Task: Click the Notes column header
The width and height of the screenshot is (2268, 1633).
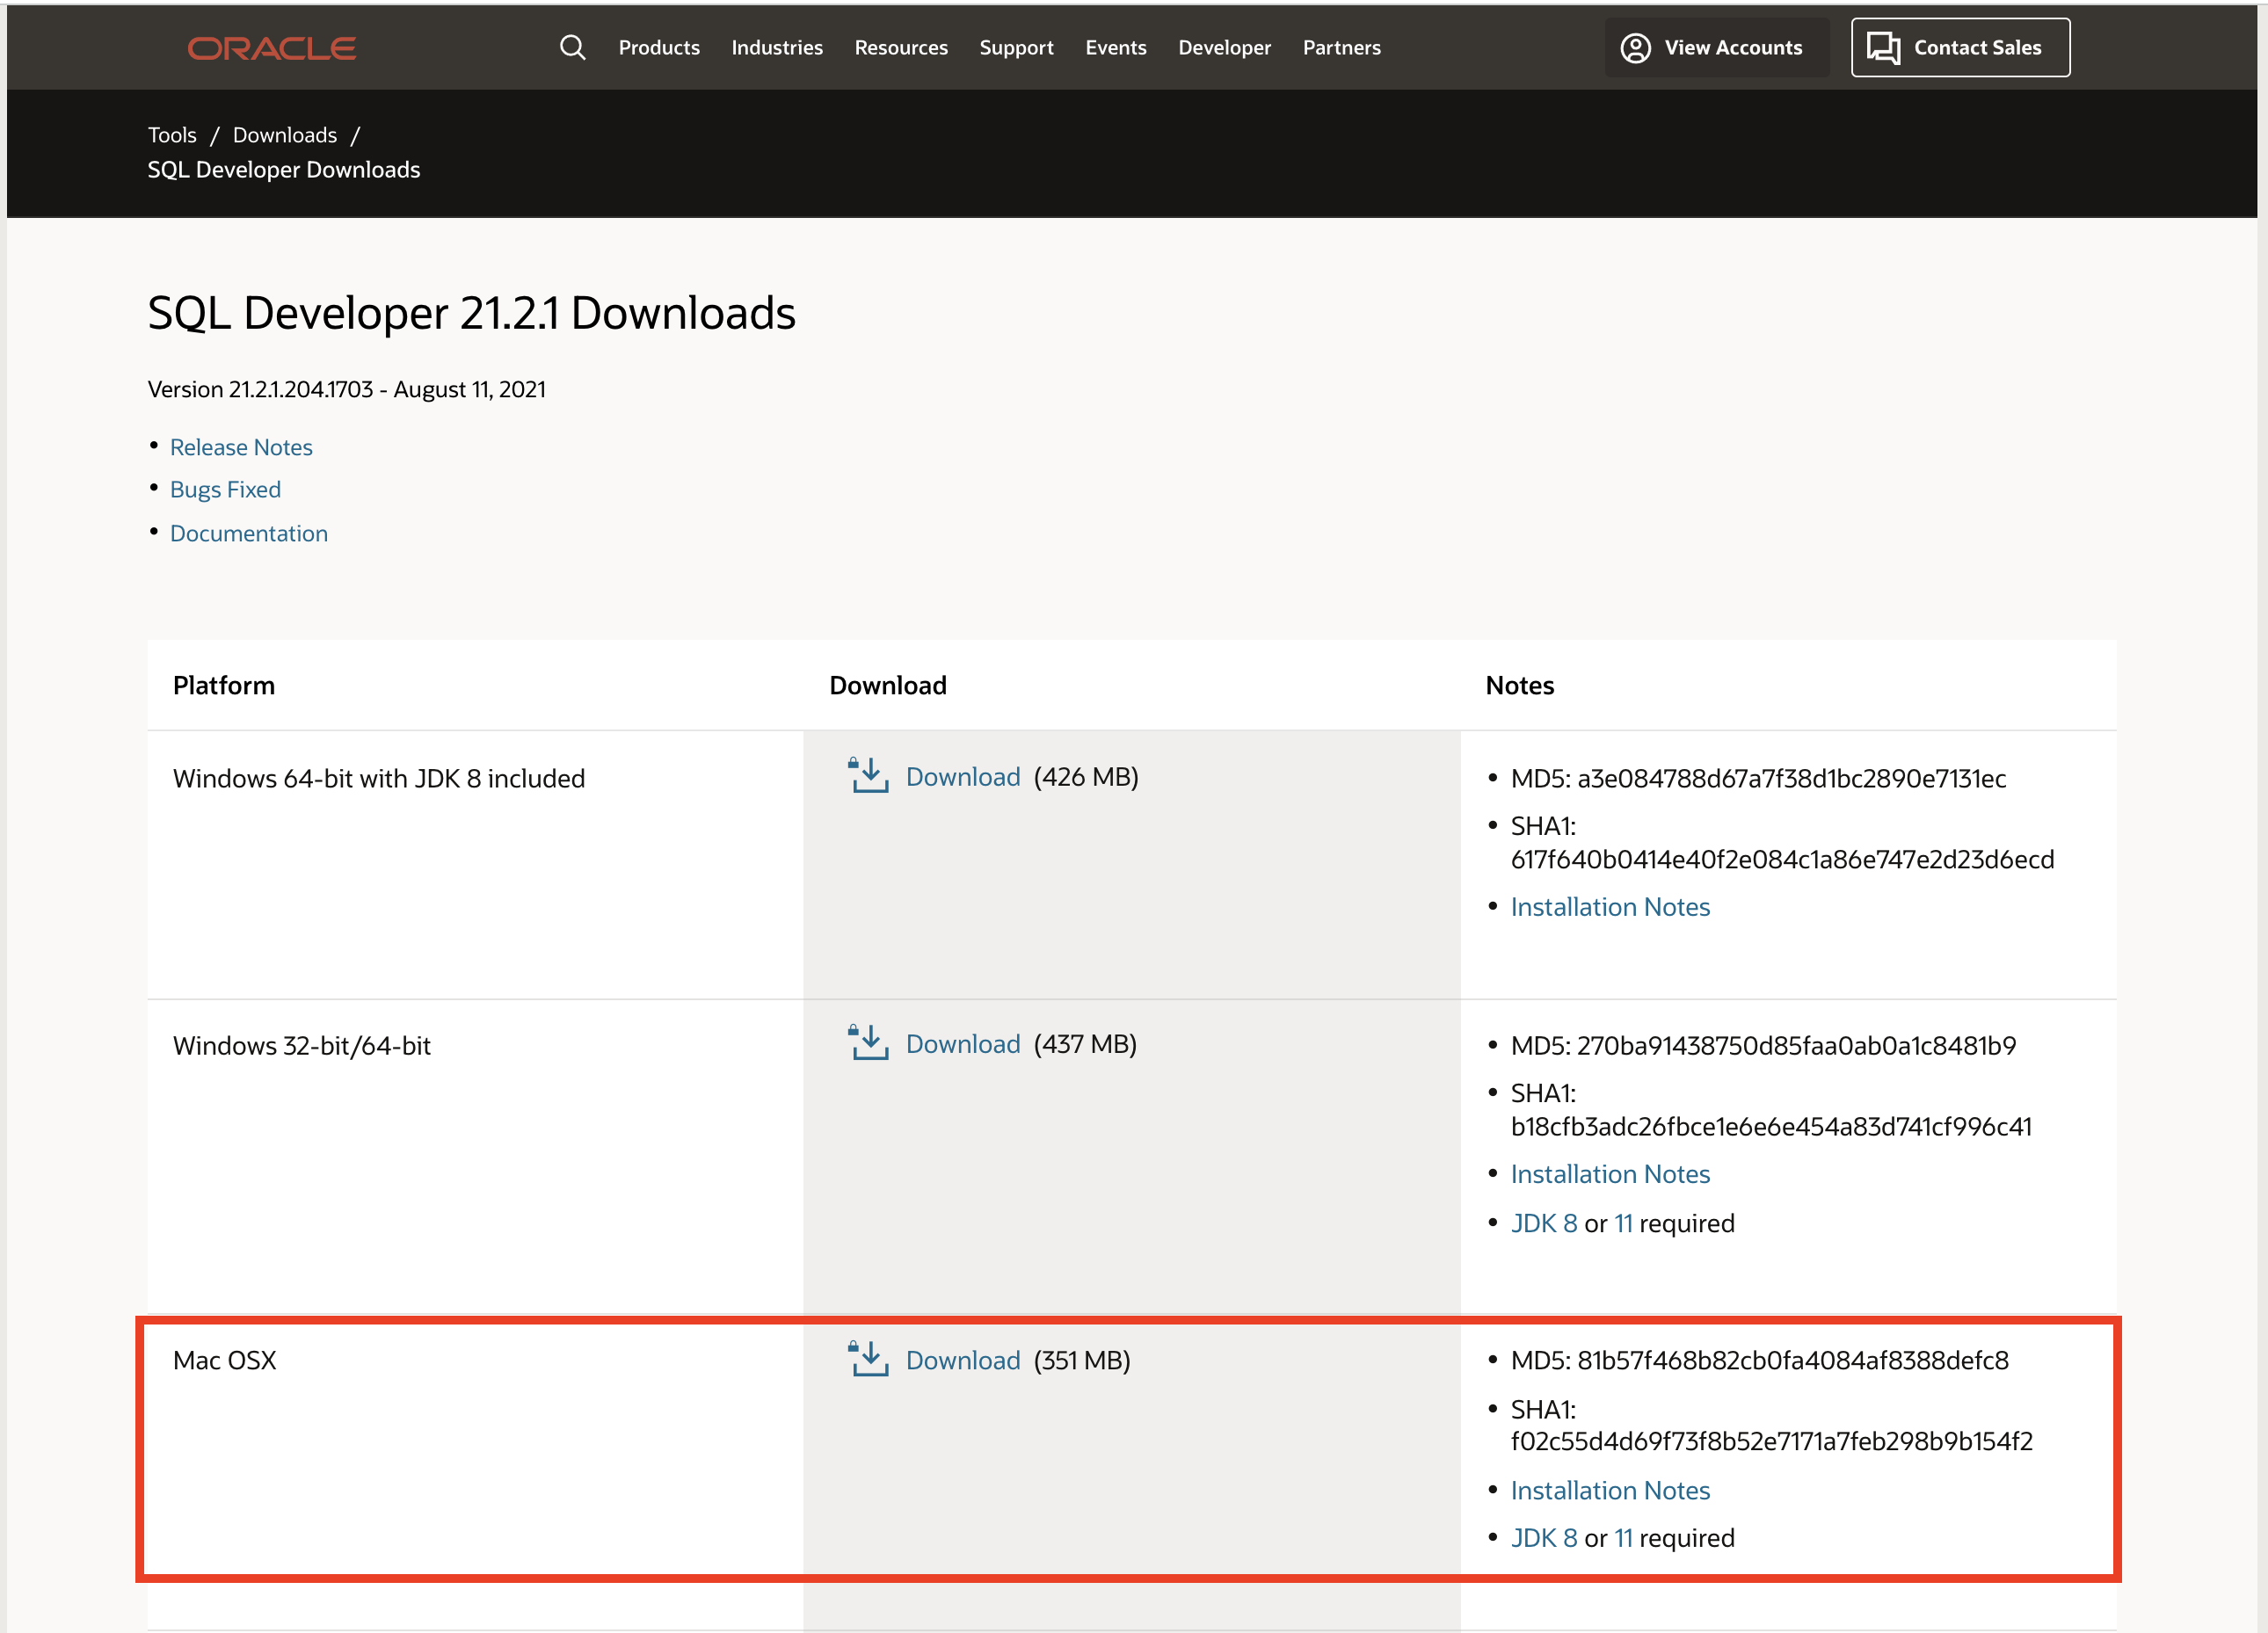Action: tap(1519, 686)
